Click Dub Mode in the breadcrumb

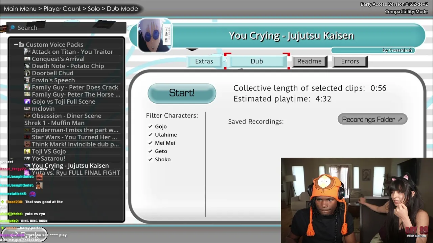(x=122, y=9)
